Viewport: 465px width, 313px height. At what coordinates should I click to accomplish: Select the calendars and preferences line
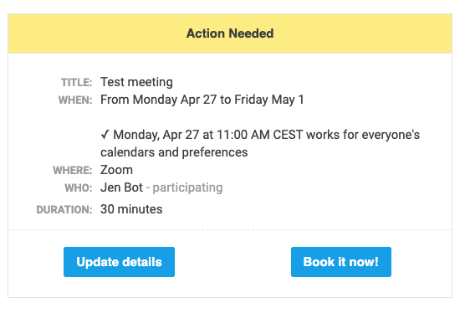click(174, 152)
